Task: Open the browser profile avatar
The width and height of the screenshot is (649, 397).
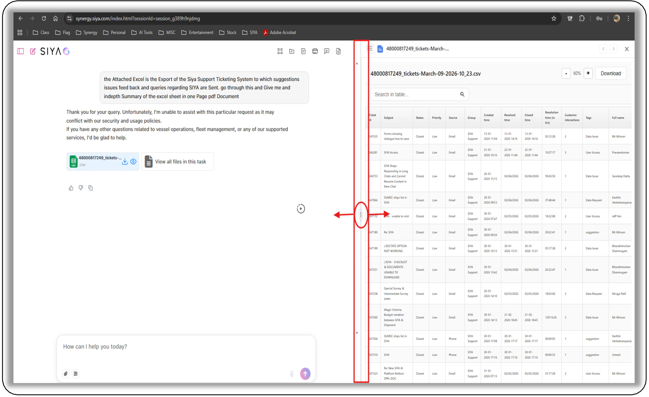Action: 617,19
